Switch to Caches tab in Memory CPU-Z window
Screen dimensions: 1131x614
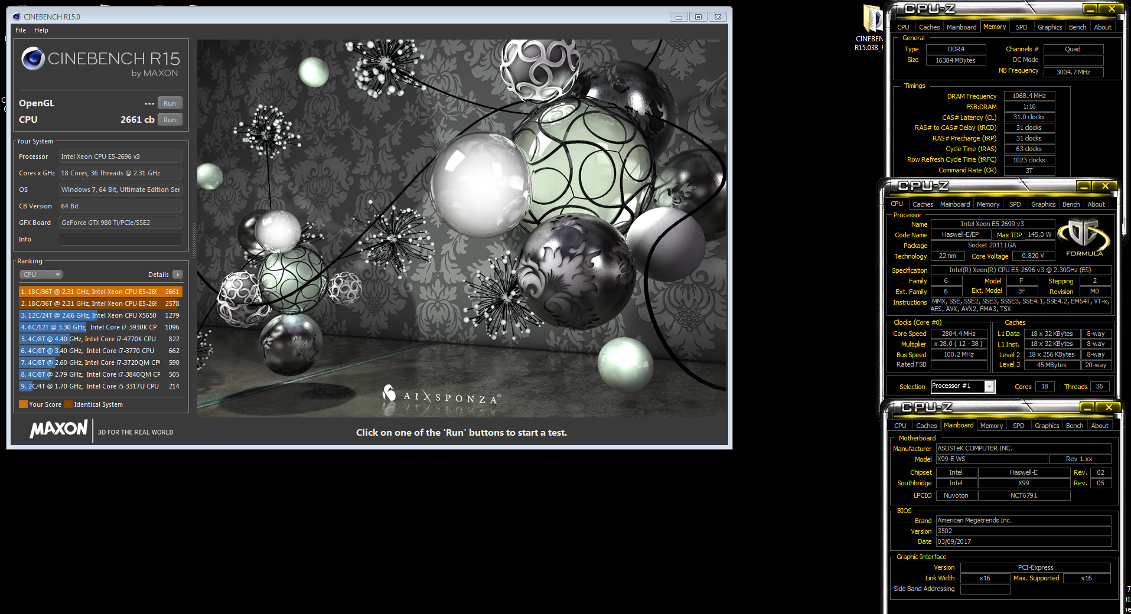pyautogui.click(x=929, y=27)
